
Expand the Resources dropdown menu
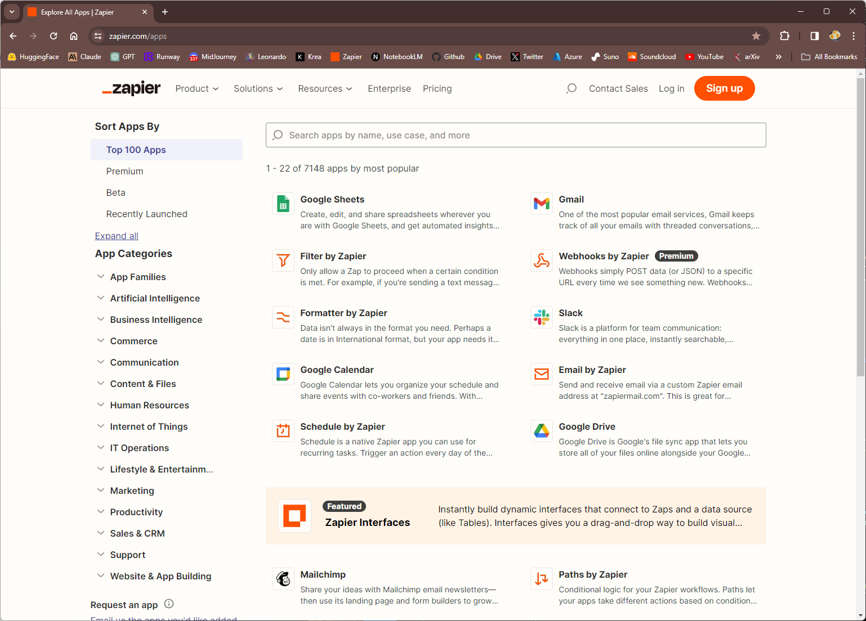pos(325,88)
